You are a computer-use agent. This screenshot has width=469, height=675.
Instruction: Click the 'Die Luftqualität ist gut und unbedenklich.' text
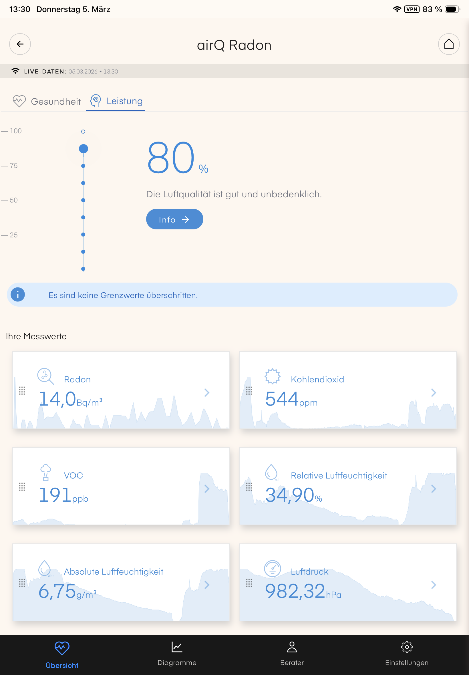[x=234, y=194]
